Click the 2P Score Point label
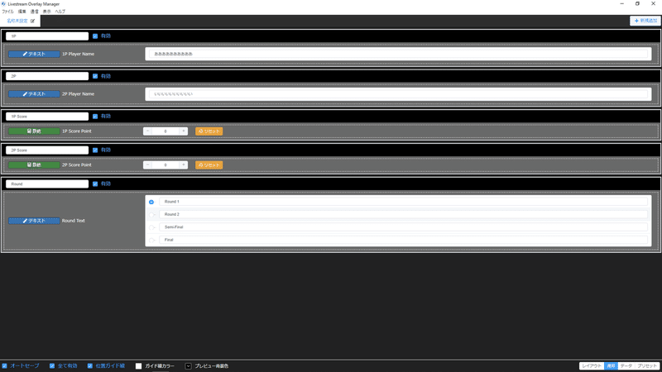 point(76,165)
